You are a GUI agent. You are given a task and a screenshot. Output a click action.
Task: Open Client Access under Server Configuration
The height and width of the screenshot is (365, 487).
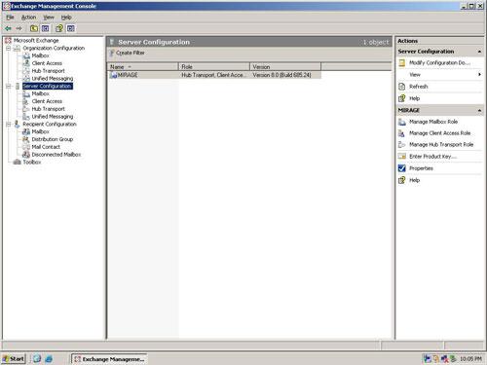(47, 101)
